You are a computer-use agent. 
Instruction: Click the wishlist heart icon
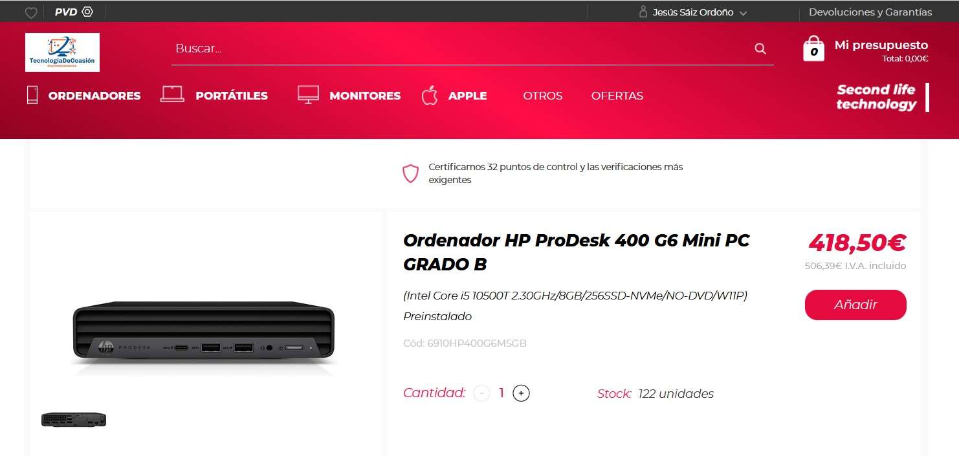[x=31, y=12]
